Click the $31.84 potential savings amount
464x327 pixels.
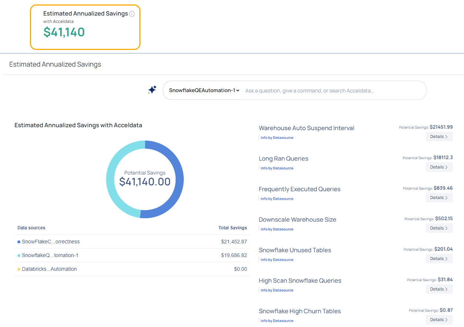point(445,280)
